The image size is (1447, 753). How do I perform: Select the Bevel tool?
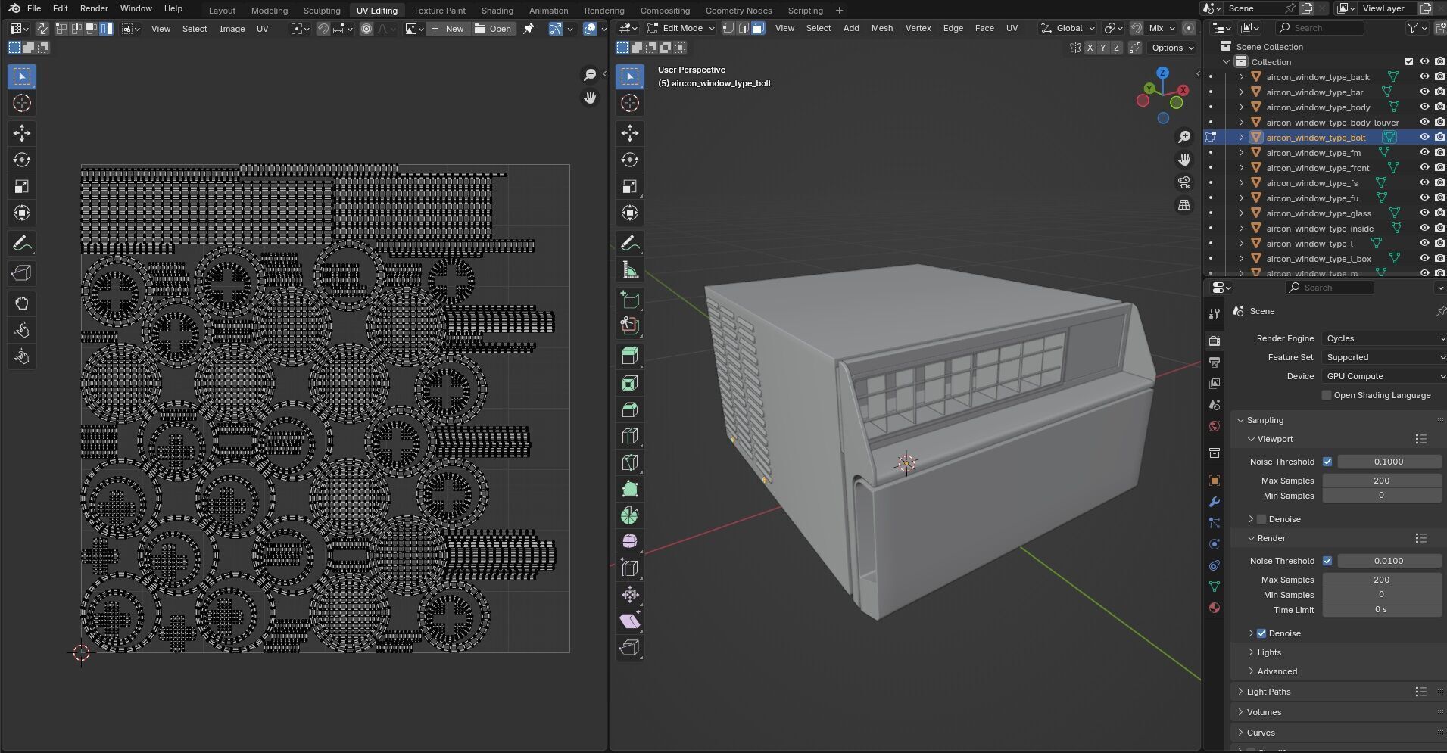(630, 409)
